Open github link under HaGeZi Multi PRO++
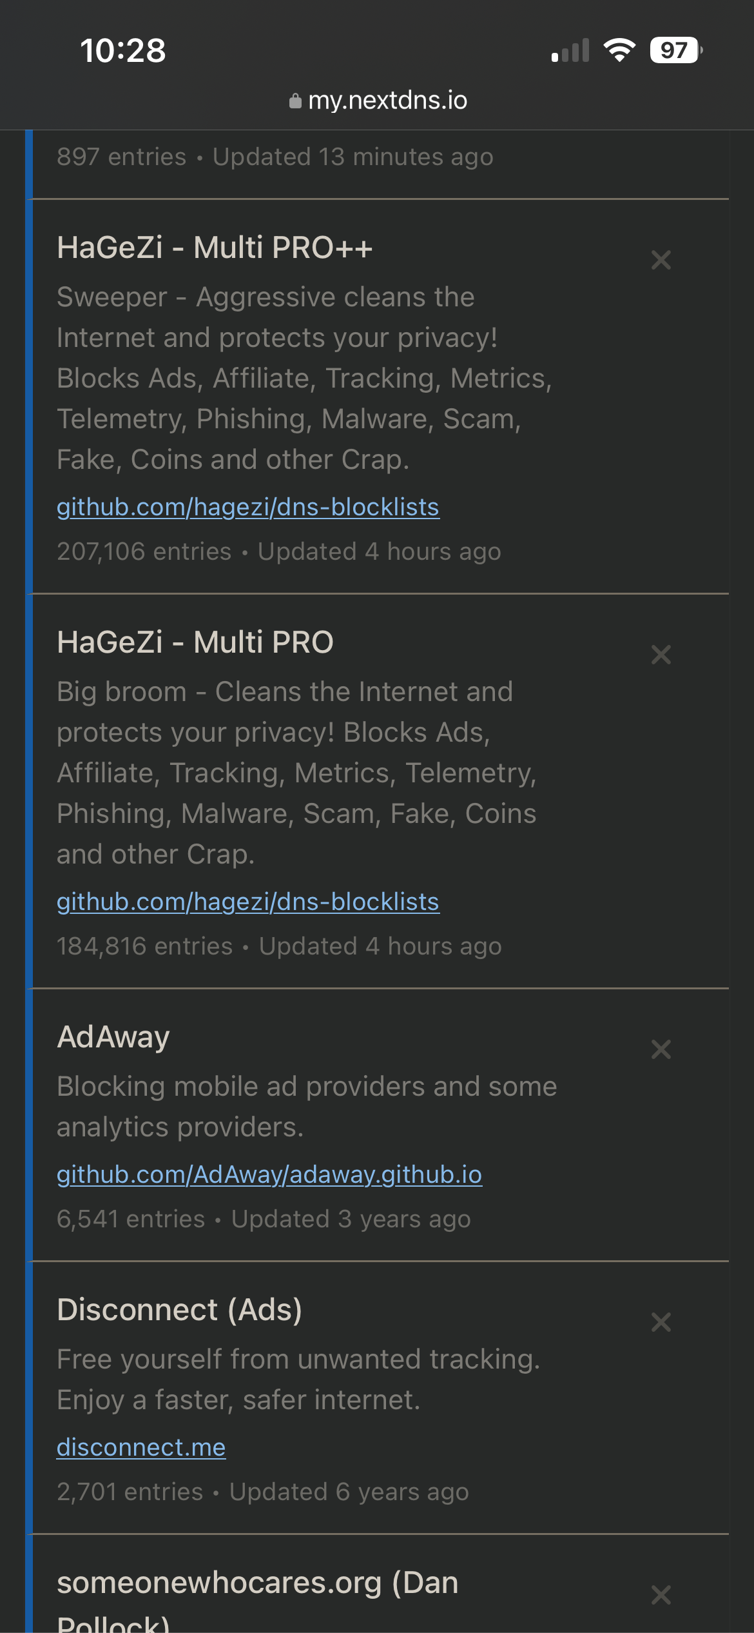This screenshot has height=1633, width=754. [x=248, y=508]
